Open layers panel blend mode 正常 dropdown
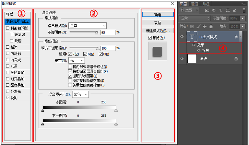The height and width of the screenshot is (145, 249). 195,18
